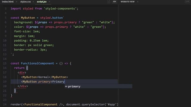The image size is (191, 107).
Task: Toggle the LIVE preview button
Action: point(187,2)
